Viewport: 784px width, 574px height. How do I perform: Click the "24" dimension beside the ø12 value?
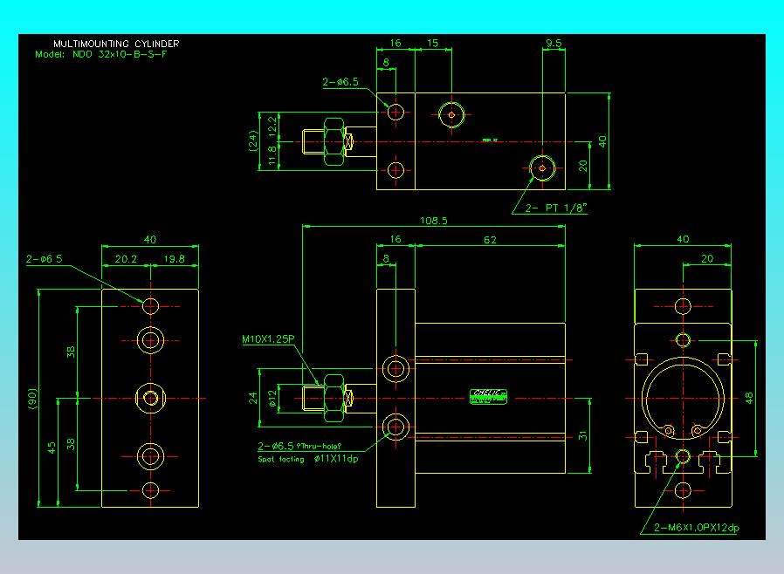253,398
